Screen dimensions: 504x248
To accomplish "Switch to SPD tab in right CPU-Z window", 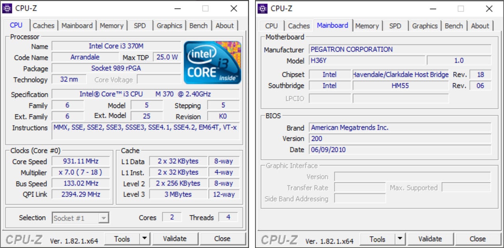I will [x=395, y=26].
